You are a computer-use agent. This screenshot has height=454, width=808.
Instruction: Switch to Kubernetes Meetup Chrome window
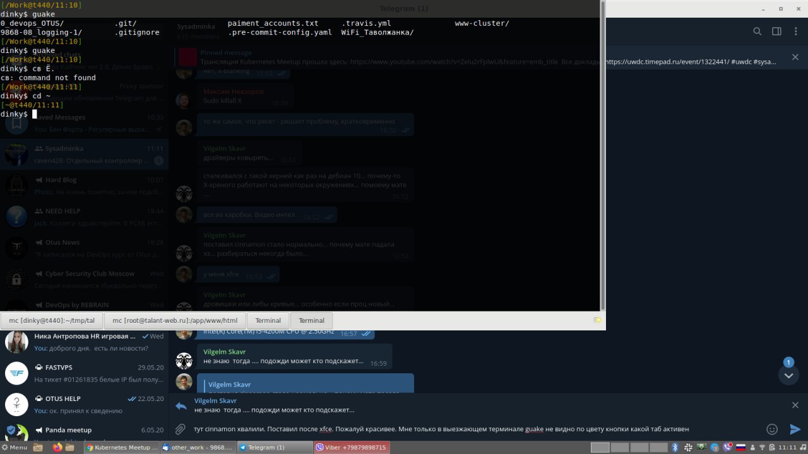coord(122,447)
